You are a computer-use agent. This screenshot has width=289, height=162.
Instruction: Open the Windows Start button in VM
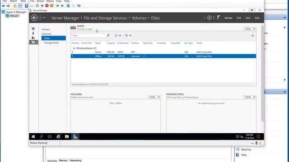33,137
